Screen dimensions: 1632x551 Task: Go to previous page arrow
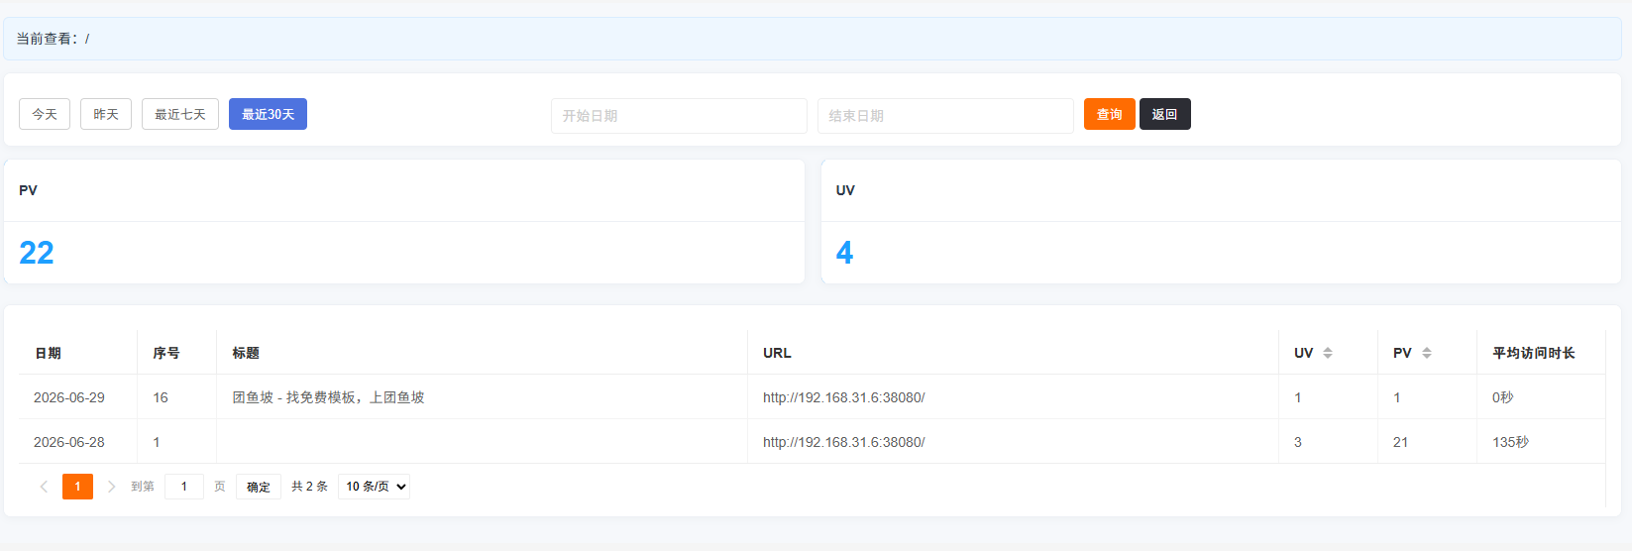pos(44,487)
